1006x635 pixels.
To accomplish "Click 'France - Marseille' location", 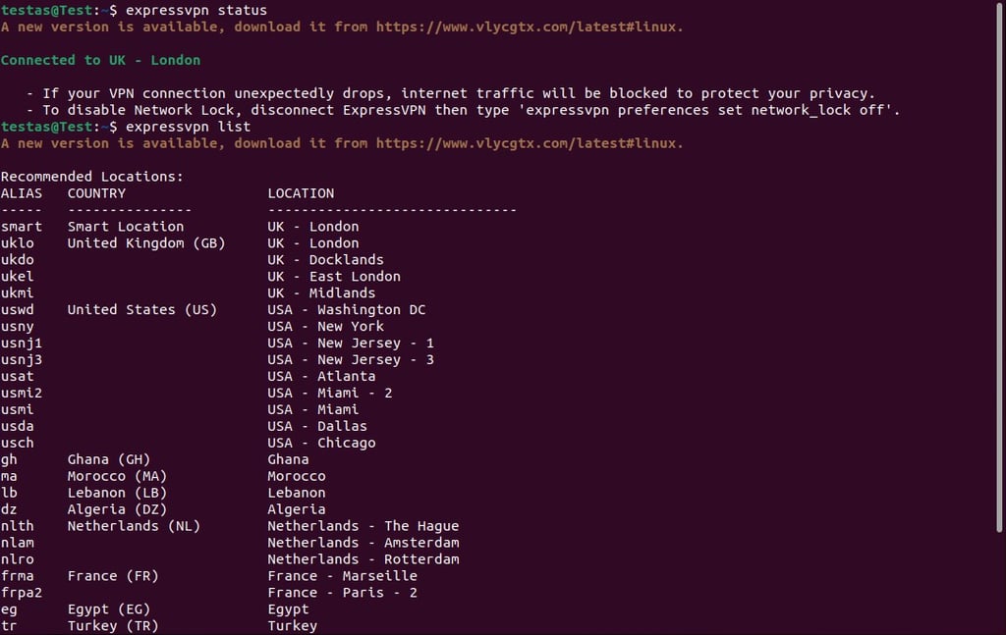I will pyautogui.click(x=343, y=577).
